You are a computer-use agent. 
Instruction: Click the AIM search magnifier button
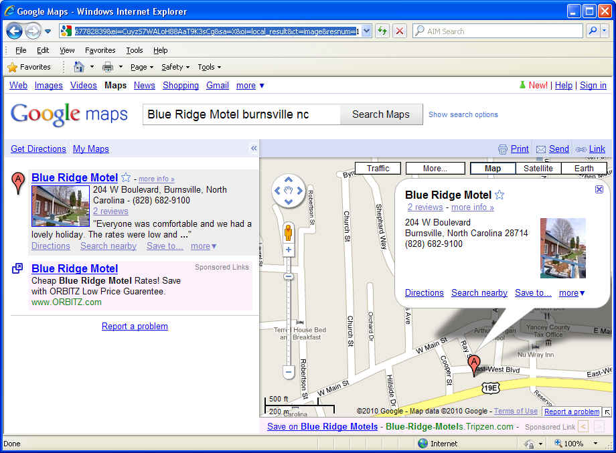point(593,31)
